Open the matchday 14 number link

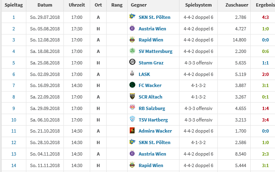[x=14, y=165]
